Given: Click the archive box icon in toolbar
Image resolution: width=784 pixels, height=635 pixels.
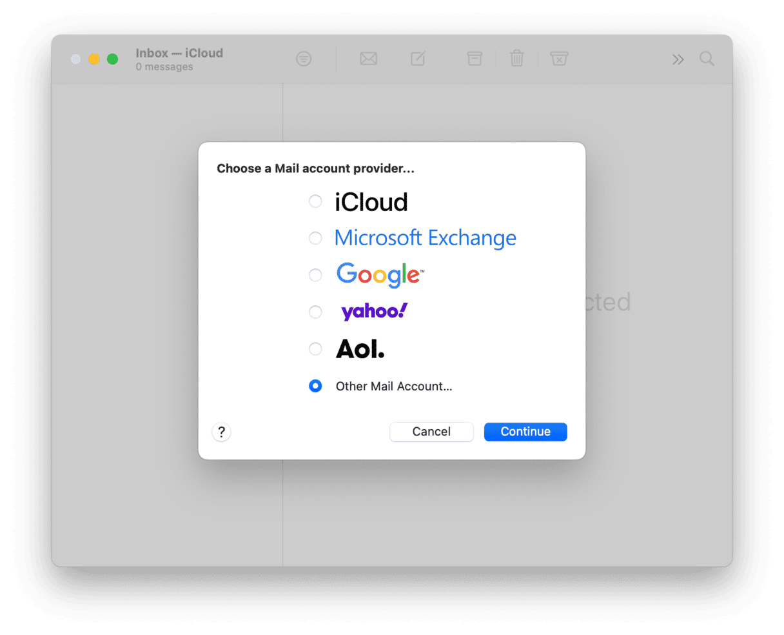Looking at the screenshot, I should coord(475,59).
